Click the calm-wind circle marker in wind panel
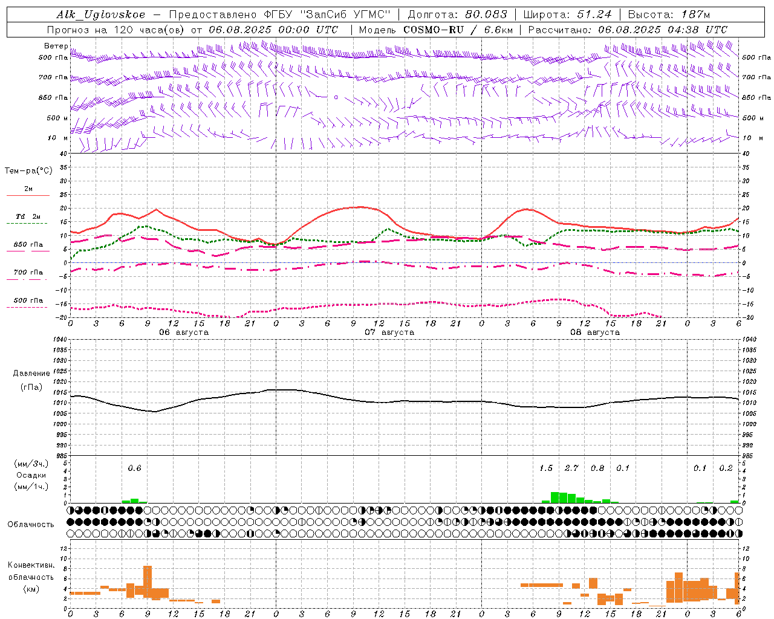 pos(336,97)
